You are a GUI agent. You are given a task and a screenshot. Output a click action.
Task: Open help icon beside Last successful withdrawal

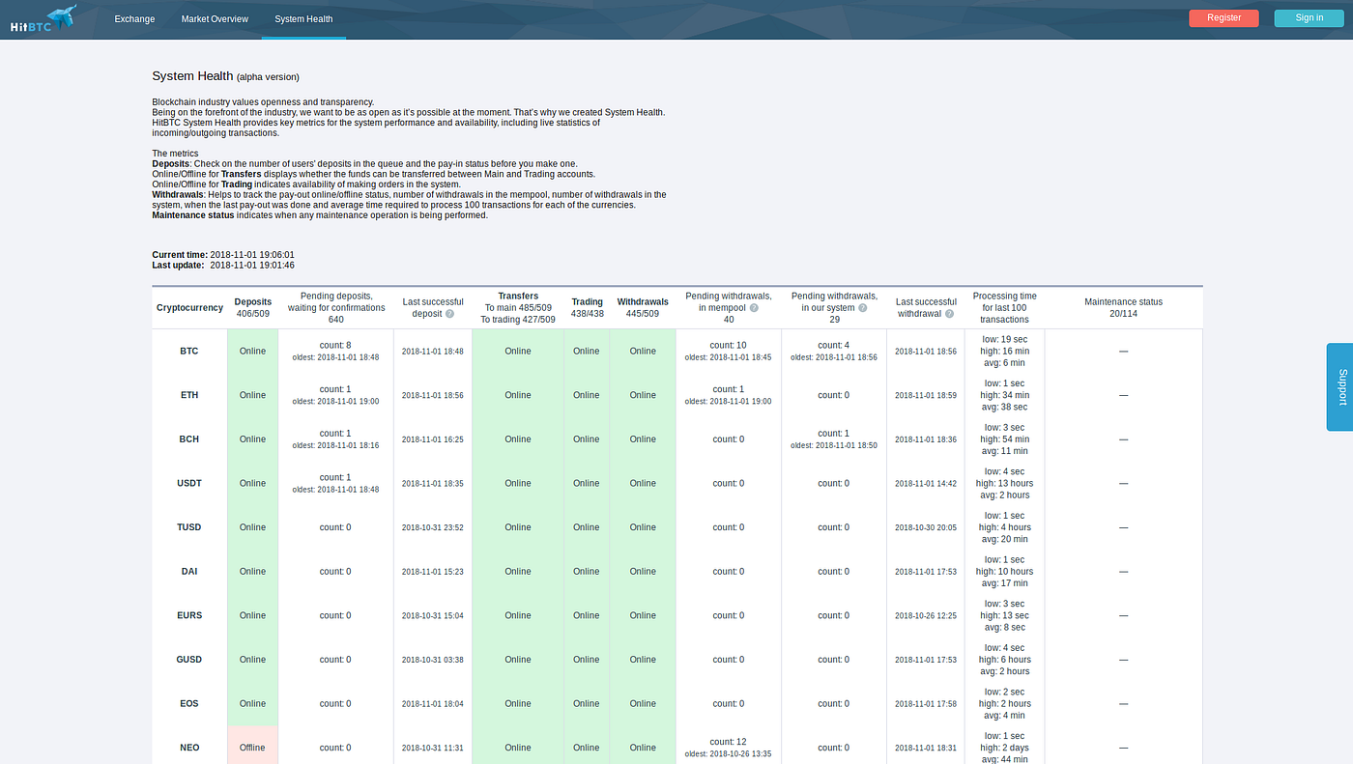[x=950, y=314]
